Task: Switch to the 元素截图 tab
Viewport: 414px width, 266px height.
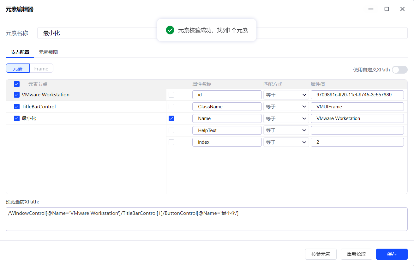Action: [x=48, y=52]
